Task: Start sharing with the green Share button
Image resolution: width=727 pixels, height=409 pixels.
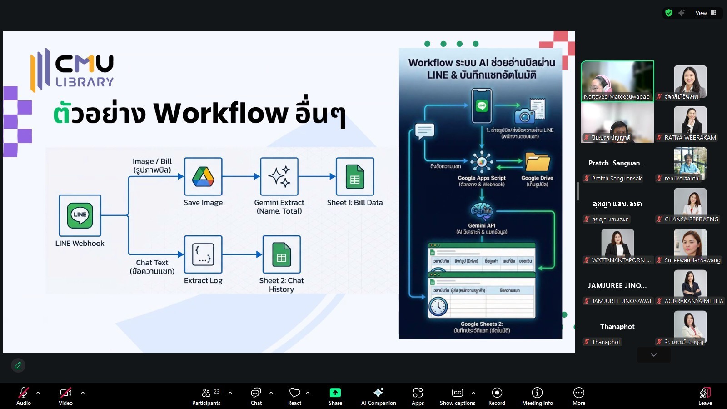Action: pyautogui.click(x=335, y=396)
